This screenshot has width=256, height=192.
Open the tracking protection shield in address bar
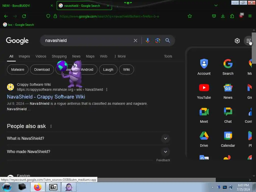pyautogui.click(x=48, y=16)
